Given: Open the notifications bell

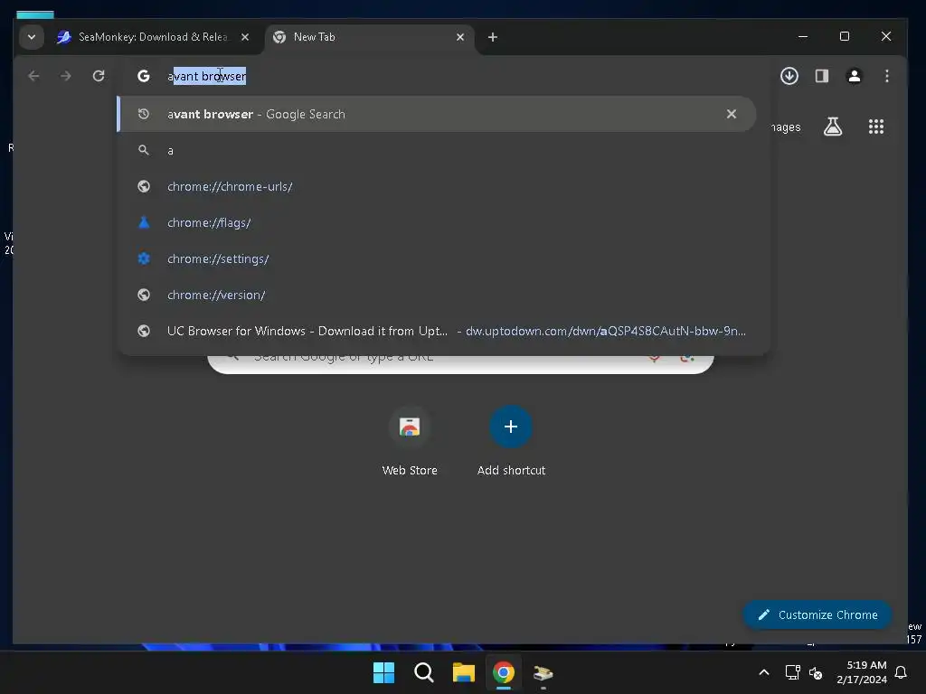Looking at the screenshot, I should (x=901, y=672).
